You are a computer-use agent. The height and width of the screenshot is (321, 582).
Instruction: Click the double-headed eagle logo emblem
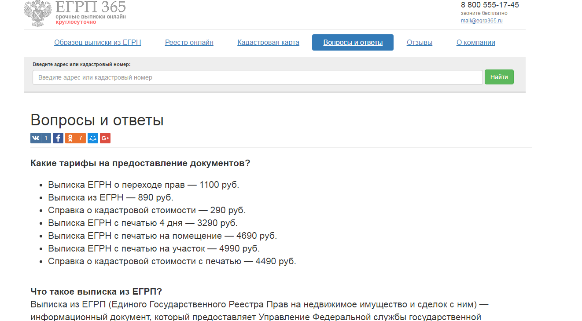pos(38,13)
